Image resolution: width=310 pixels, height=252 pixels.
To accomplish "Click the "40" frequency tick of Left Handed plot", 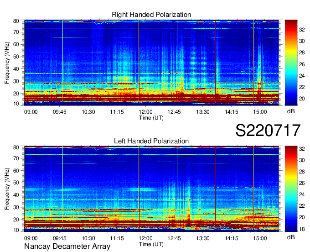I will (x=16, y=195).
